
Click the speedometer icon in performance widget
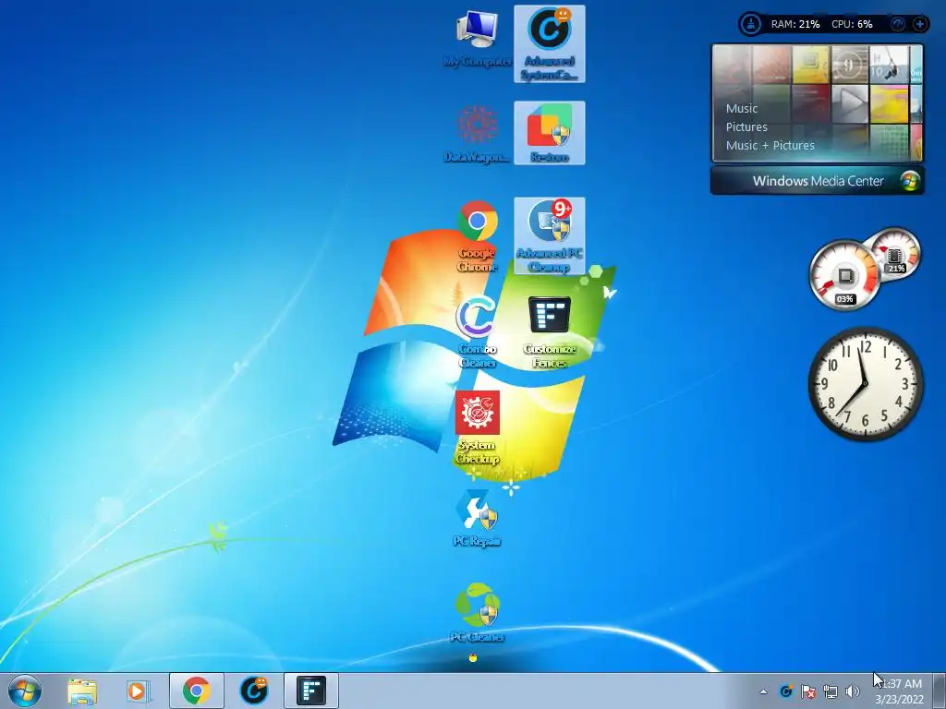pos(898,24)
